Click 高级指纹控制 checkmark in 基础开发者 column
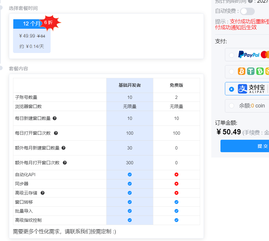The height and width of the screenshot is (241, 269). point(130,220)
